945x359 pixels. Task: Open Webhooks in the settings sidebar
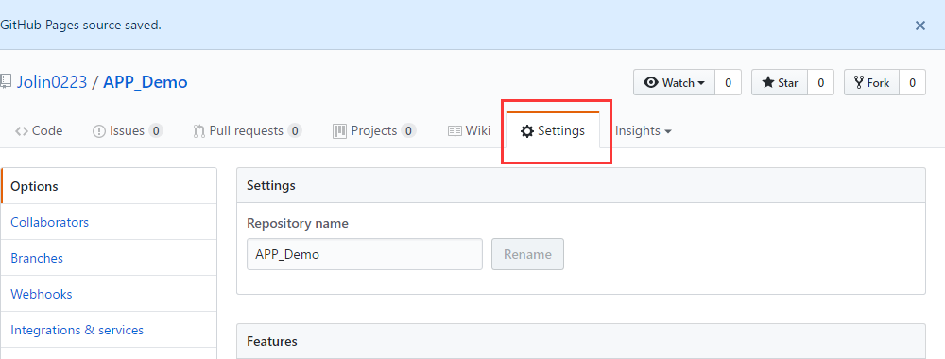pos(109,294)
